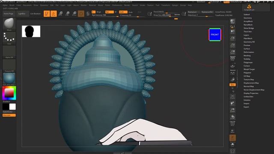Expand the Tool palette Geometry section

click(248, 18)
